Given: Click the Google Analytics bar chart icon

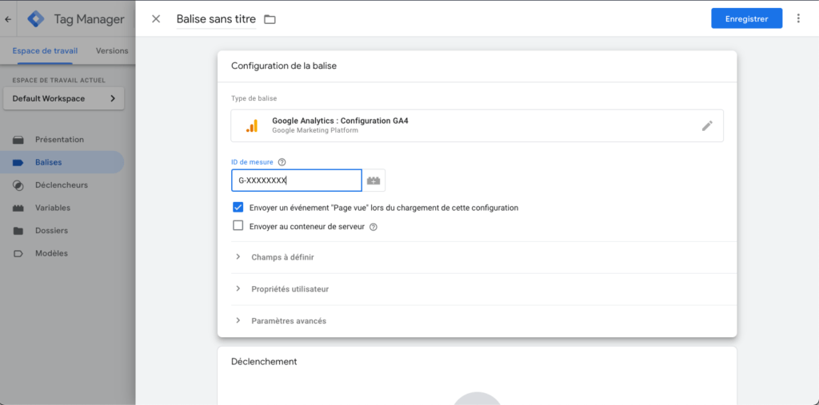Looking at the screenshot, I should [x=252, y=125].
